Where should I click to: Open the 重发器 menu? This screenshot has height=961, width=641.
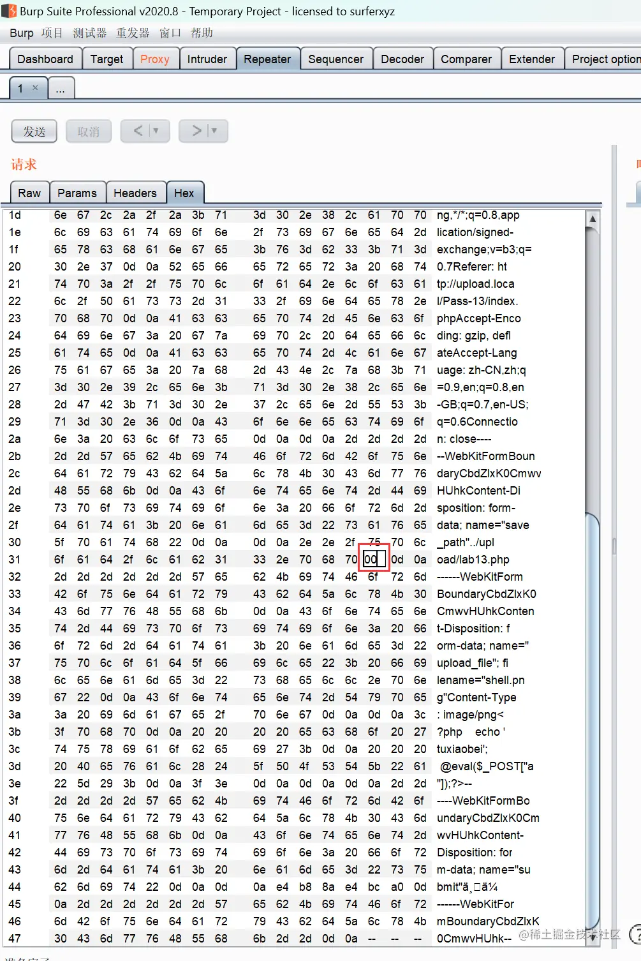(x=133, y=33)
